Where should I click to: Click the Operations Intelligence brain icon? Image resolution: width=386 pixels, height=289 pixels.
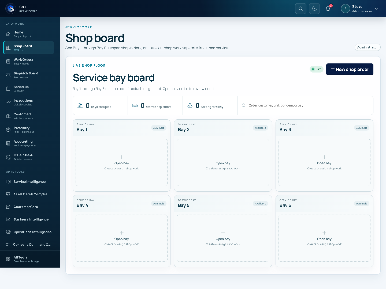(x=8, y=232)
